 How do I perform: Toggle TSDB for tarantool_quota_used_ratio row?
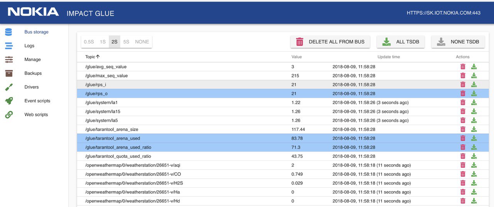(474, 156)
